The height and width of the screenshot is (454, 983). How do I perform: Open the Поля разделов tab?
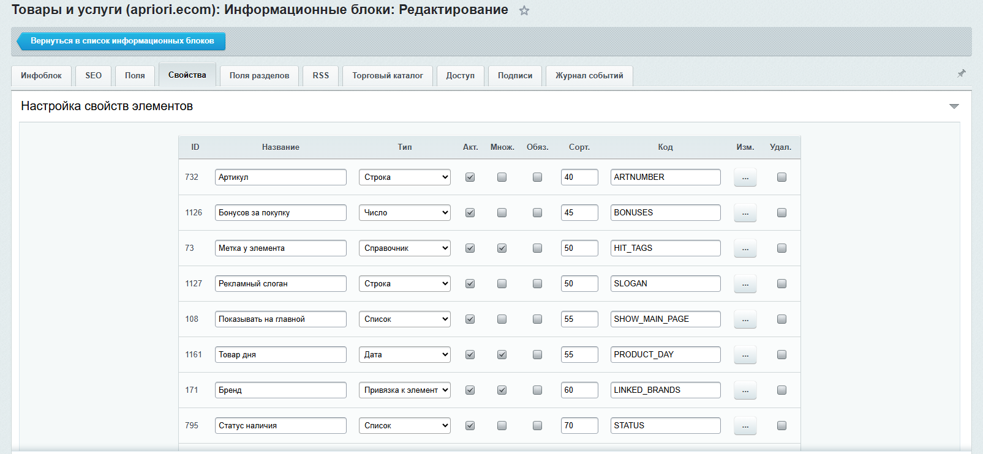coord(260,75)
